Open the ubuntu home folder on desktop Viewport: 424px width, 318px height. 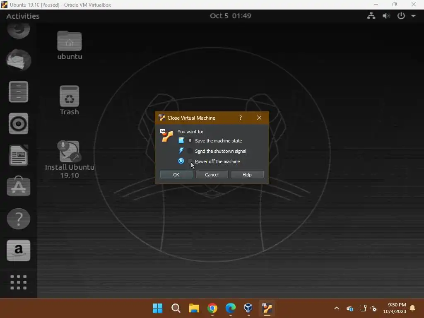coord(70,45)
